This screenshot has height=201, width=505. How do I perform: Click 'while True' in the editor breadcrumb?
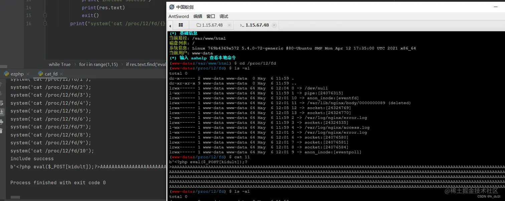59,64
